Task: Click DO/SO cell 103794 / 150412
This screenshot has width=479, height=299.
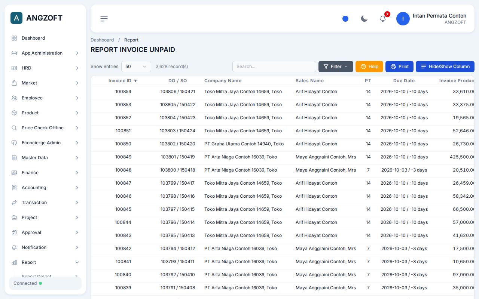Action: 178,249
